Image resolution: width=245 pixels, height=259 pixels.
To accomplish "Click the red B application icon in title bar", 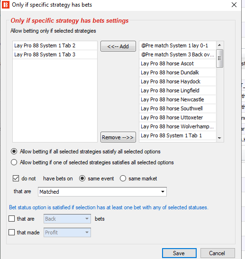I will [6, 5].
